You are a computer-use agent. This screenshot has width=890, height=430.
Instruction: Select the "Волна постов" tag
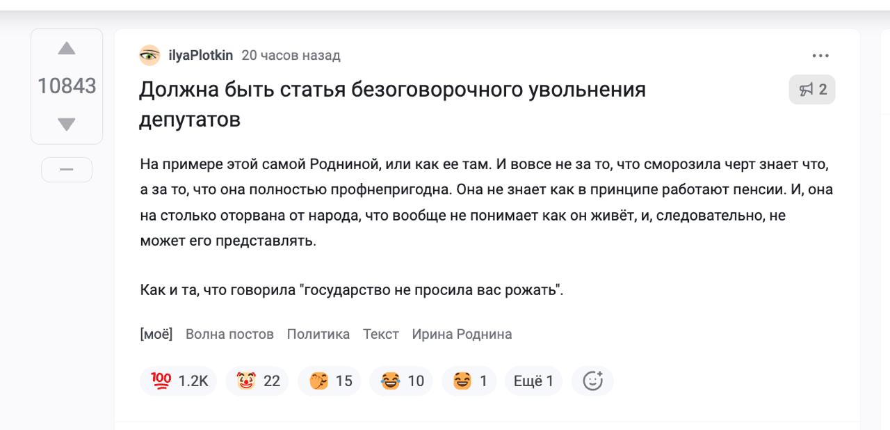click(229, 334)
